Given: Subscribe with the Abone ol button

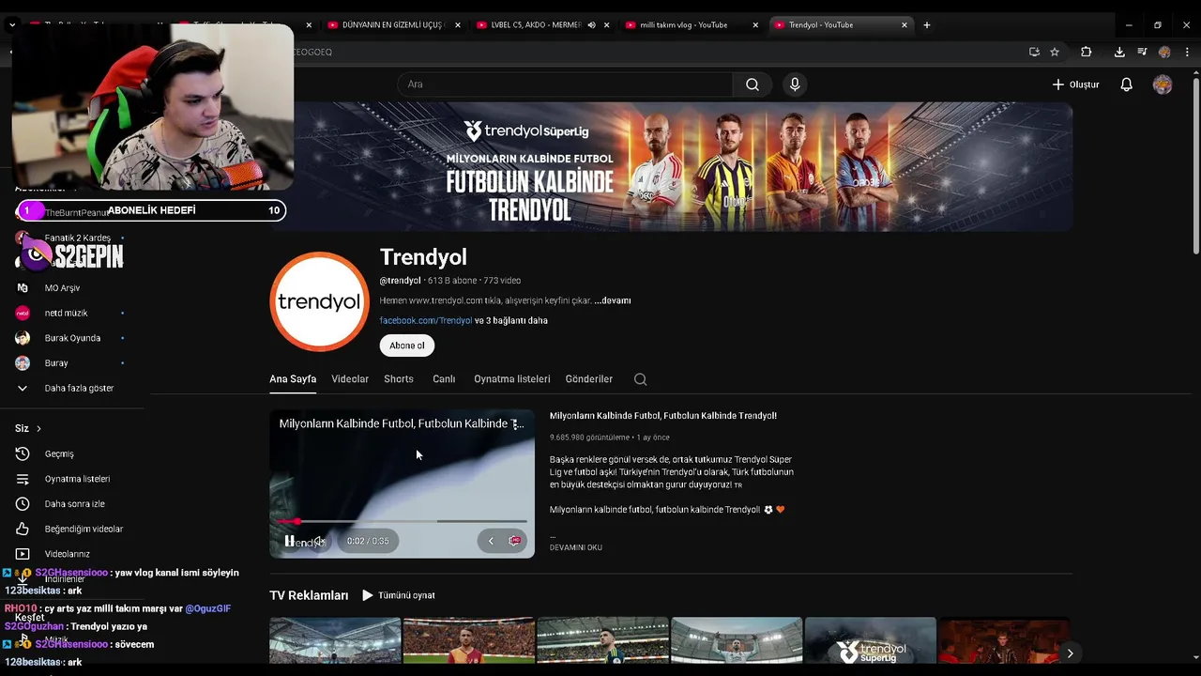Looking at the screenshot, I should point(407,346).
